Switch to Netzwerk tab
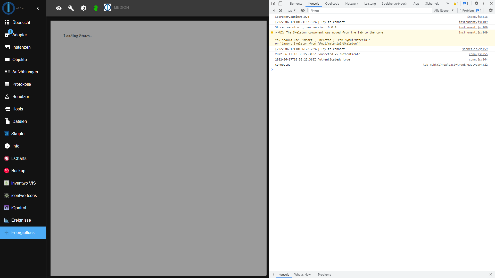 pos(352,4)
